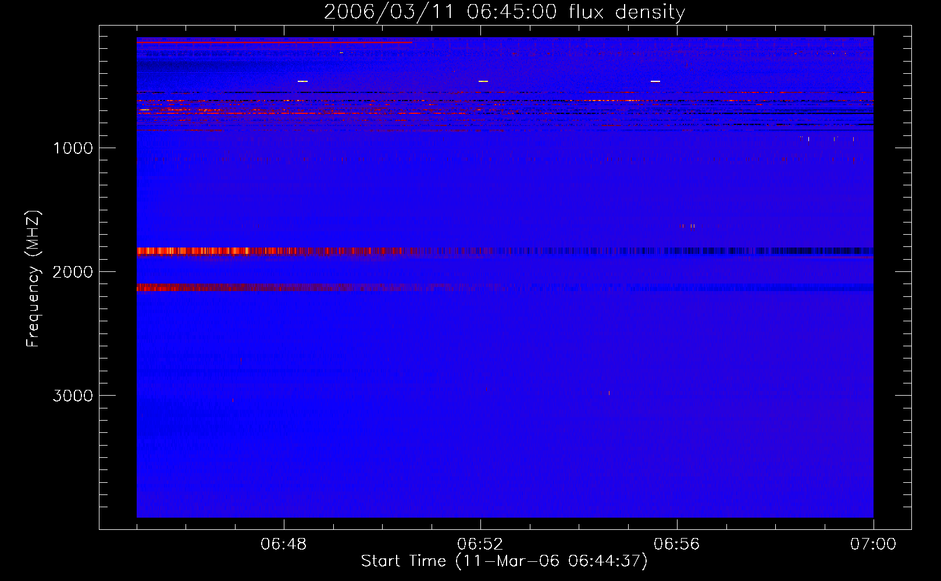This screenshot has width=941, height=581.
Task: Click the 1000 frequency tick label
Action: pyautogui.click(x=73, y=148)
